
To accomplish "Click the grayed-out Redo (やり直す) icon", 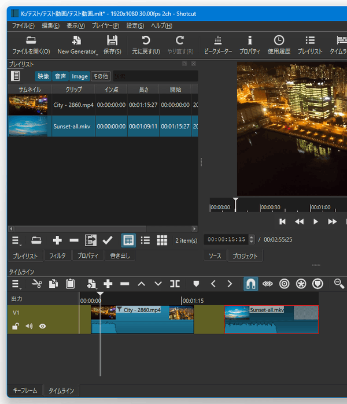I will (180, 40).
